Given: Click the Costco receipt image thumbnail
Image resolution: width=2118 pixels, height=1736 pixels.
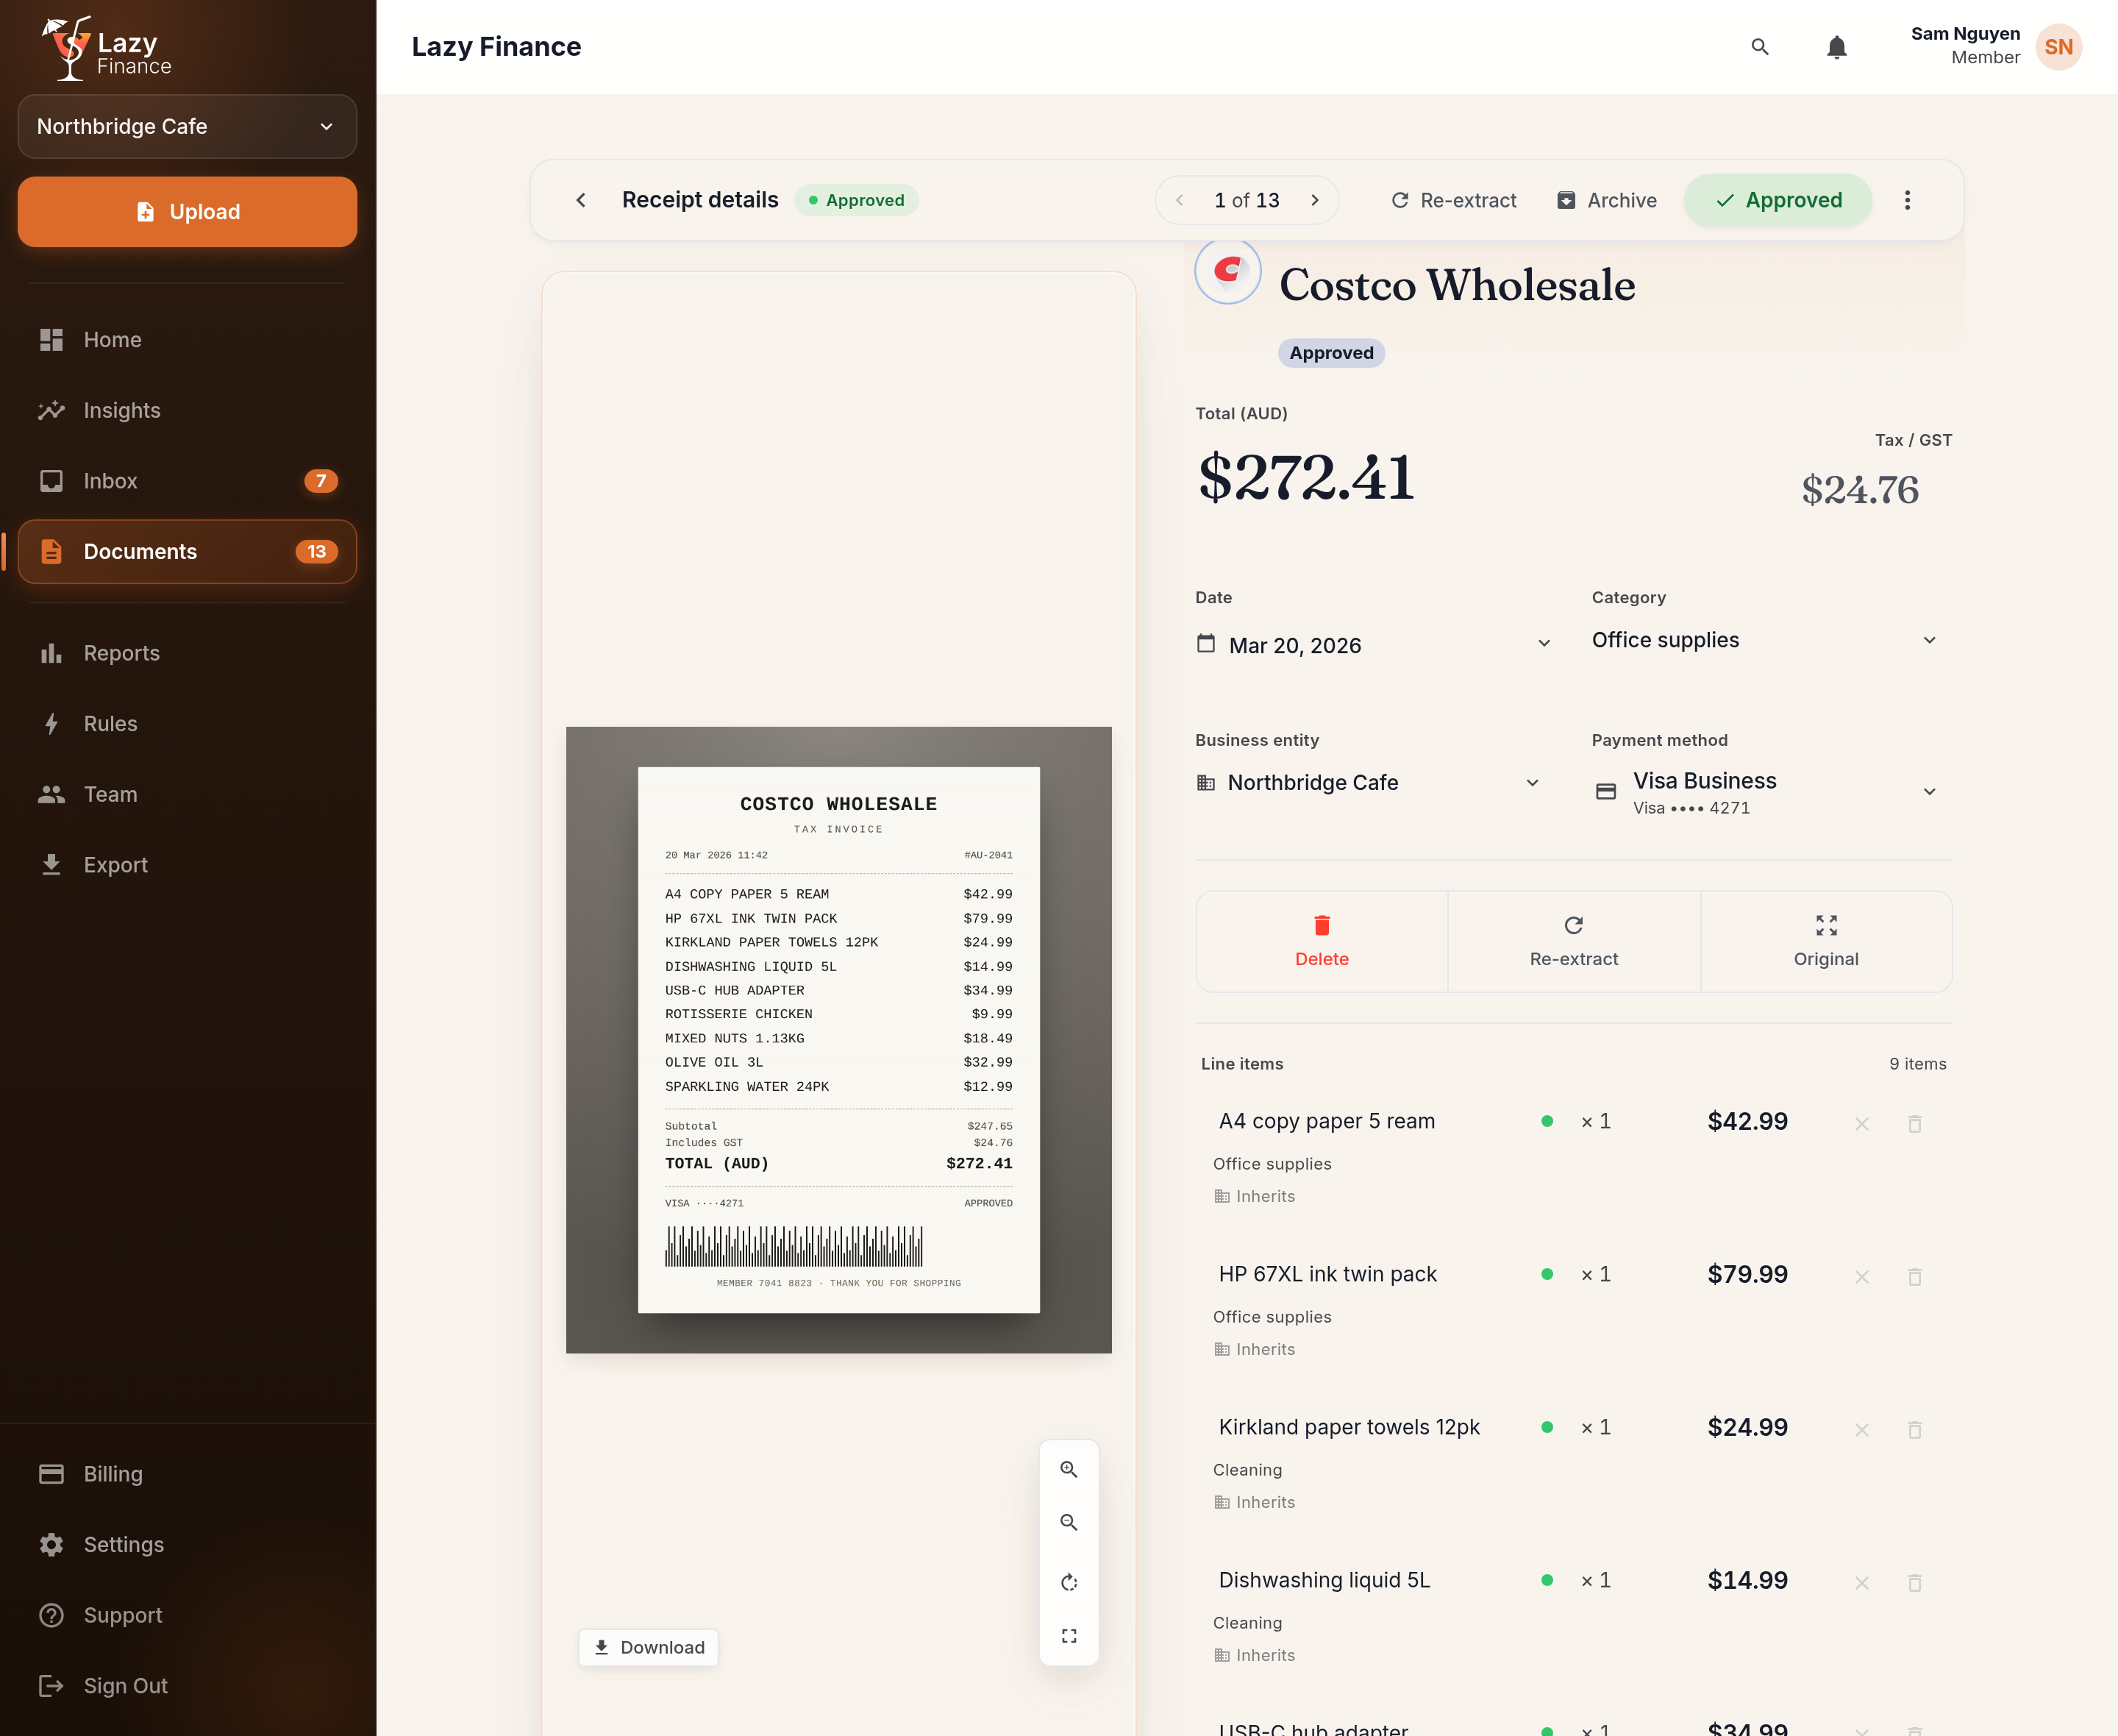Looking at the screenshot, I should pos(838,1040).
